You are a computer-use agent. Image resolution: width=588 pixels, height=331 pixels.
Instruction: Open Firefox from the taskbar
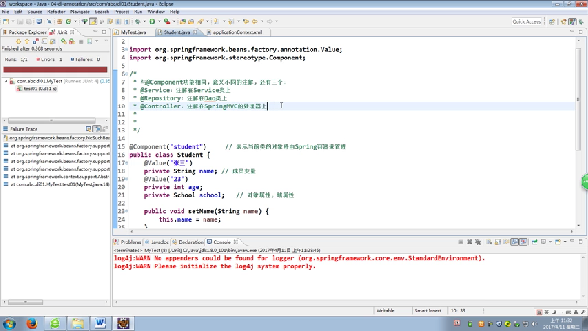(32, 323)
